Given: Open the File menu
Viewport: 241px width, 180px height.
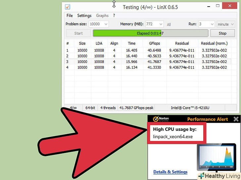Looking at the screenshot, I should tap(70, 15).
